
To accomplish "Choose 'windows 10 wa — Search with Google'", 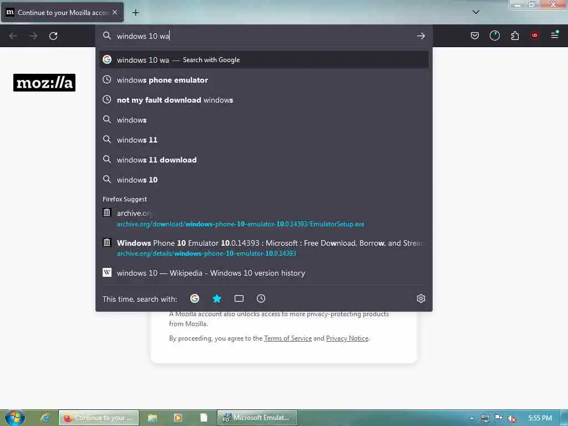I will pyautogui.click(x=264, y=60).
